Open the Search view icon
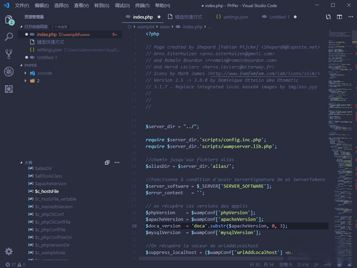Viewport: 357px width, 268px height. pyautogui.click(x=9, y=37)
